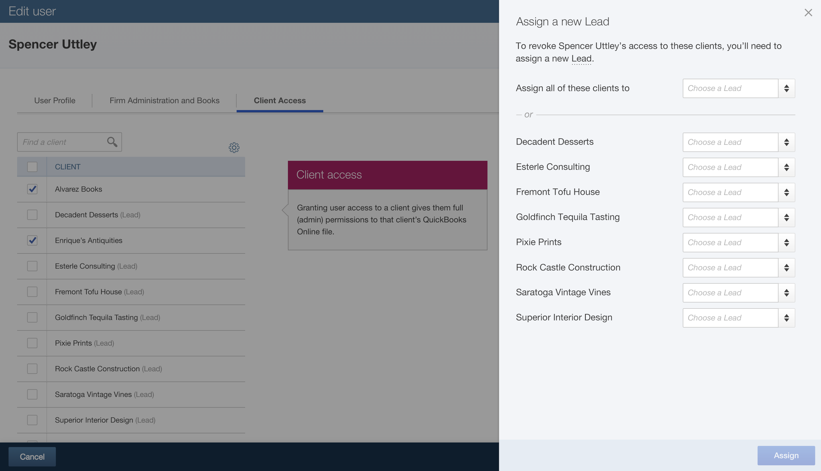Switch to the User Profile tab

click(55, 101)
